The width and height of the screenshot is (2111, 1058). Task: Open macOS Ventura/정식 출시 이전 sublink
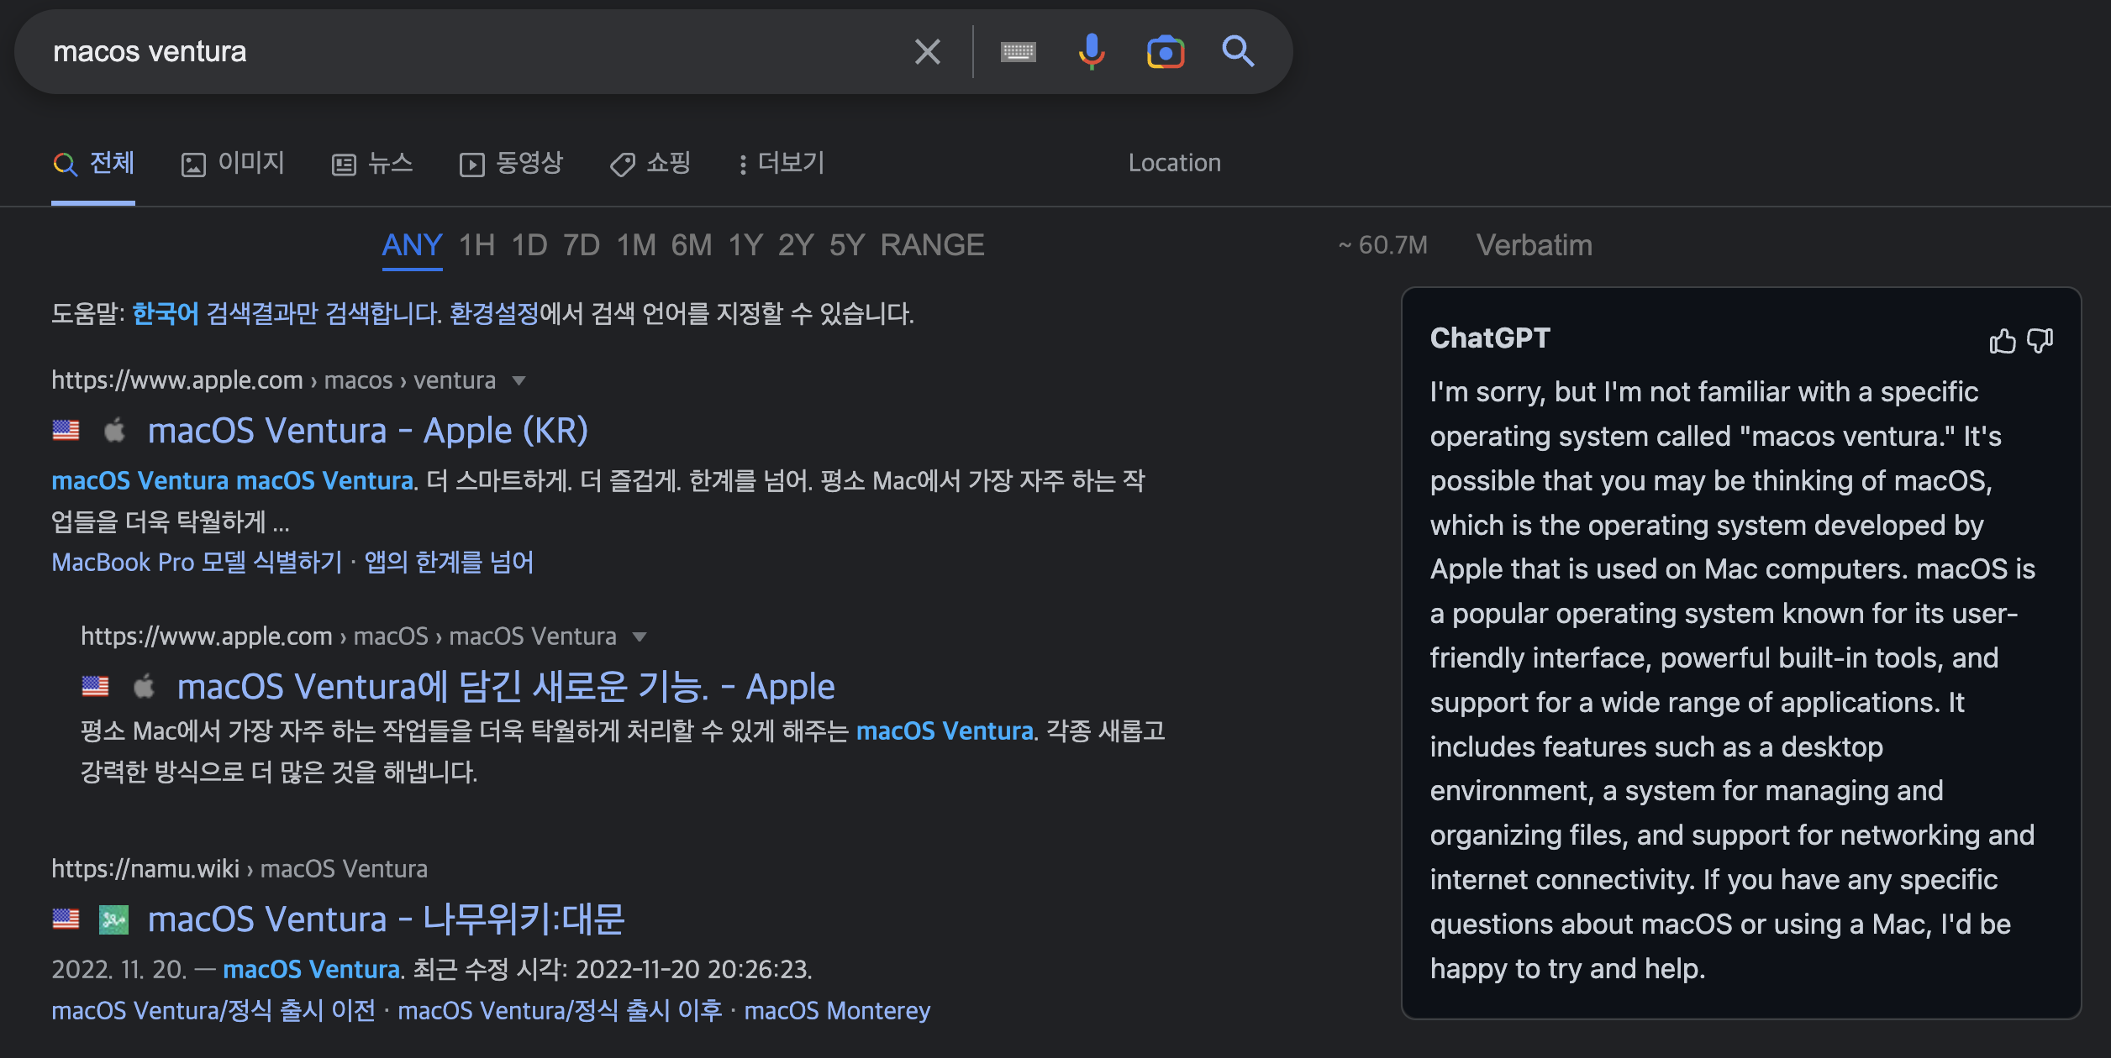[213, 1011]
